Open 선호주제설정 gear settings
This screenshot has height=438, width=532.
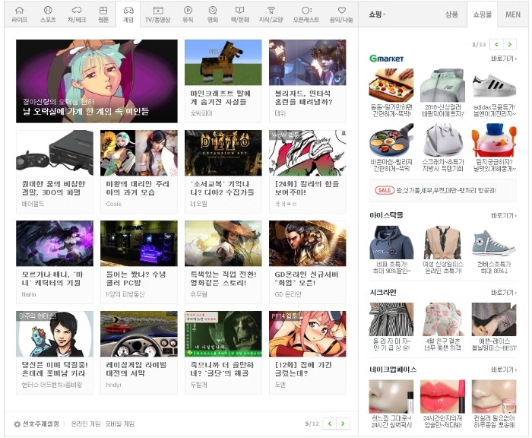(36, 424)
